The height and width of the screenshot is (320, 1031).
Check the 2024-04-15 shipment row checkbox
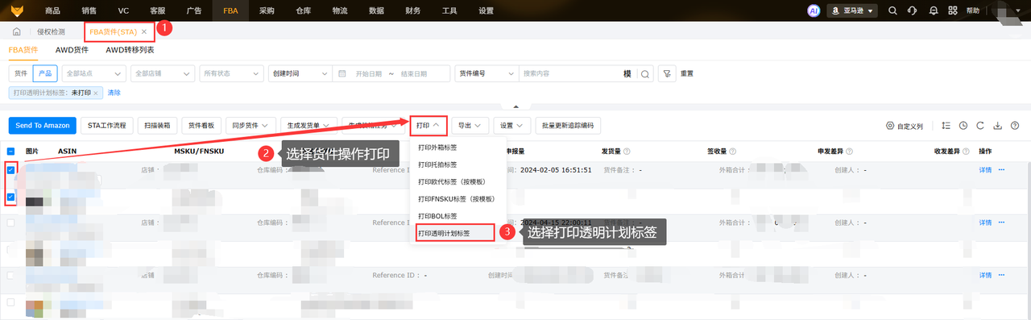[x=11, y=222]
